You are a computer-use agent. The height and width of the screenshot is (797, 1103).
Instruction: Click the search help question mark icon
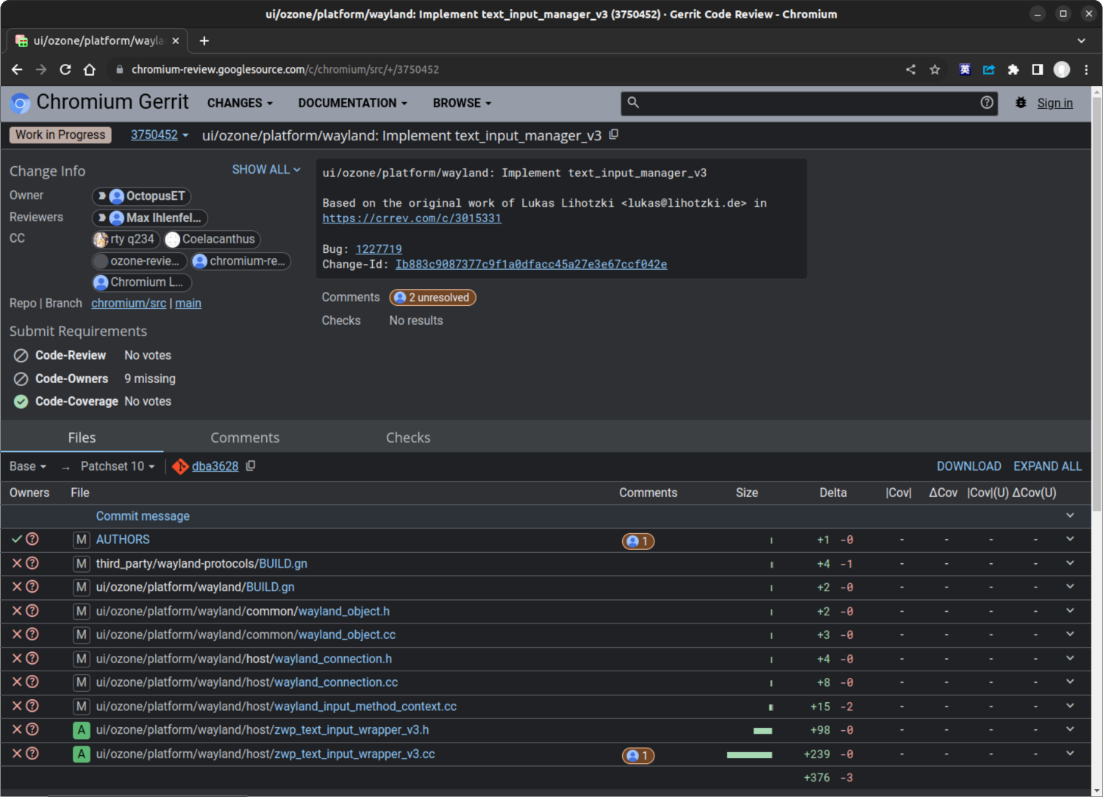[x=987, y=103]
